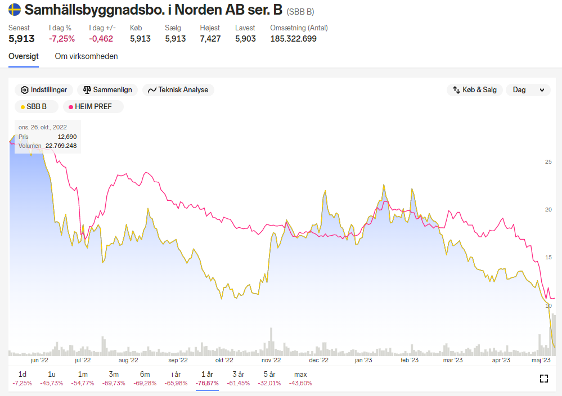This screenshot has height=396, width=562.
Task: Click the nov '22 axis label
Action: point(271,360)
